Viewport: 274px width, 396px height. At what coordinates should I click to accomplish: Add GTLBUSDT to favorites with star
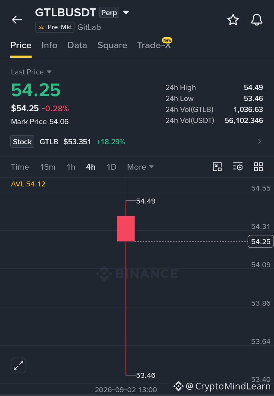(x=233, y=20)
